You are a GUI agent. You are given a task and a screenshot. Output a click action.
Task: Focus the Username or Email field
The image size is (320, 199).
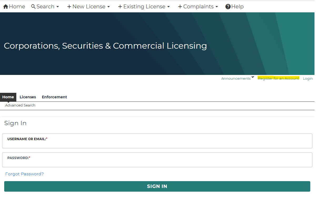click(x=157, y=141)
